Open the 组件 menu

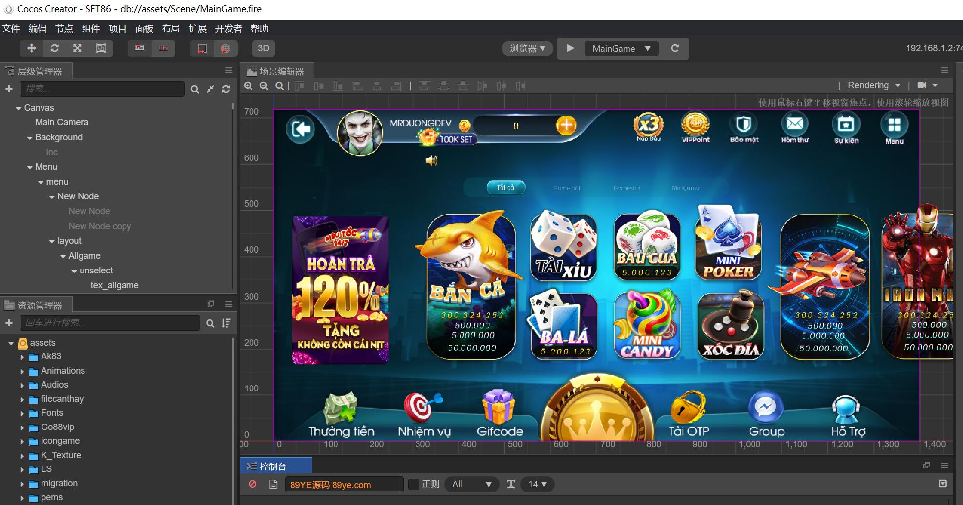coord(91,29)
